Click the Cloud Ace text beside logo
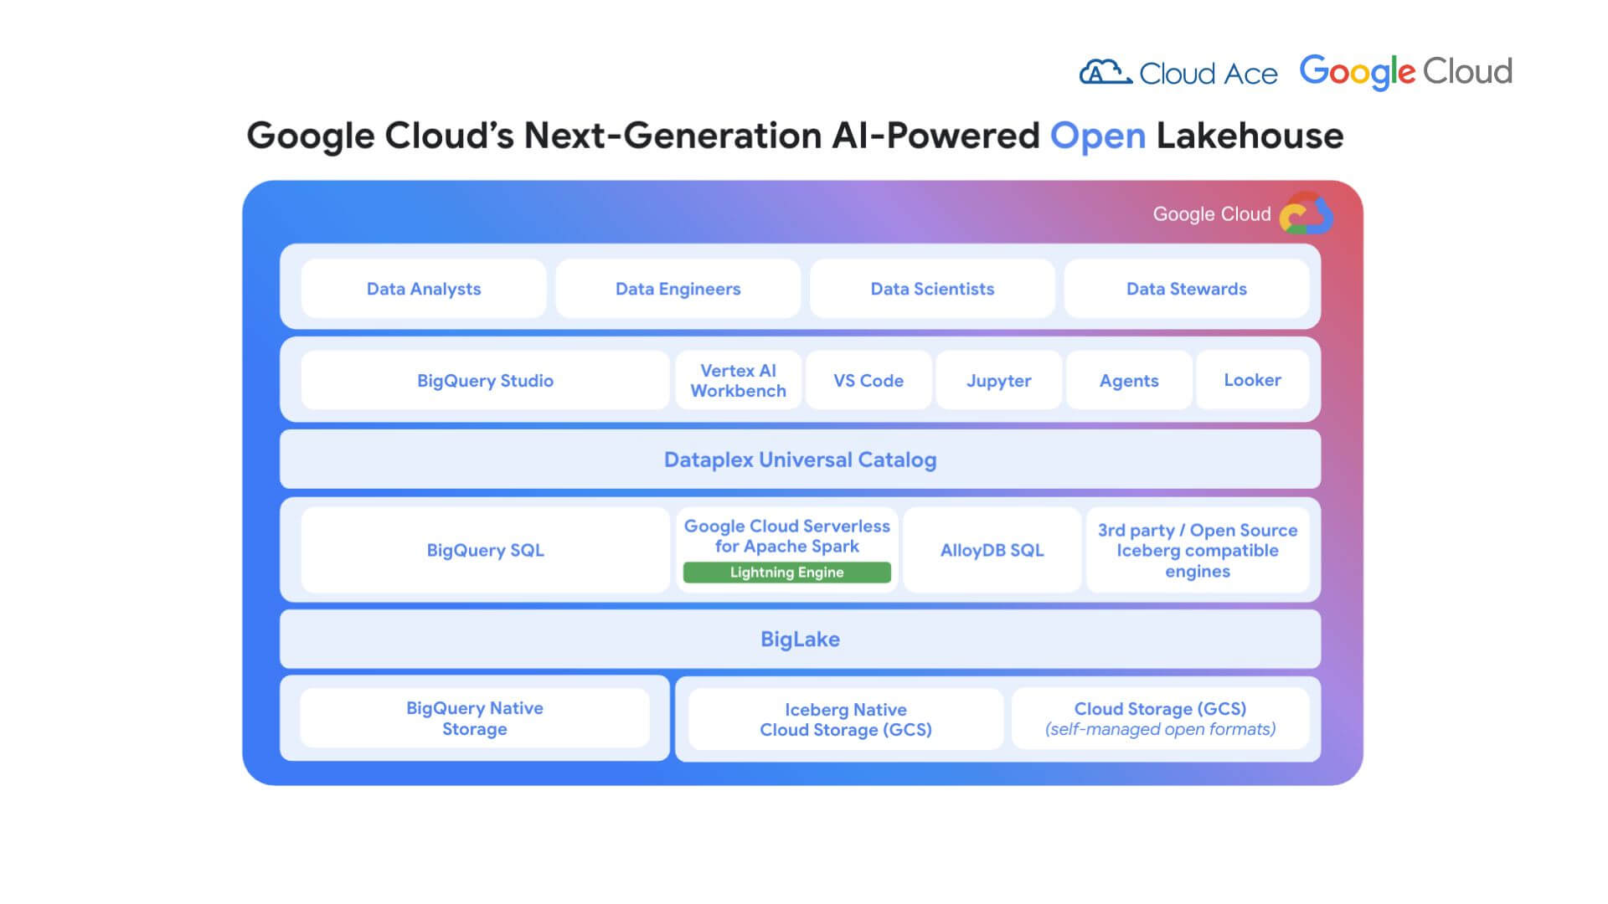Image resolution: width=1608 pixels, height=904 pixels. point(1209,74)
